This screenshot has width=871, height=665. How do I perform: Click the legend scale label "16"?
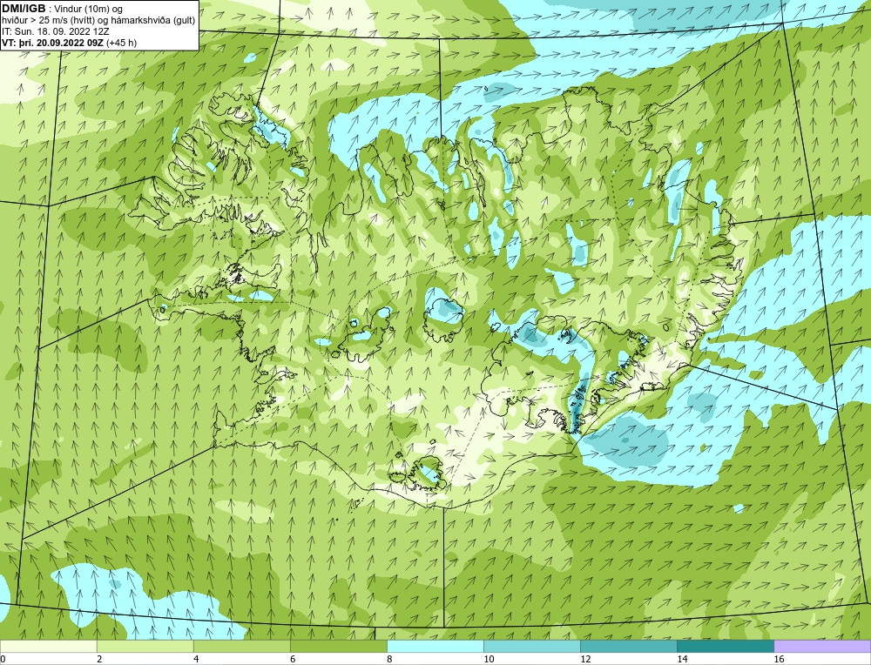point(779,659)
